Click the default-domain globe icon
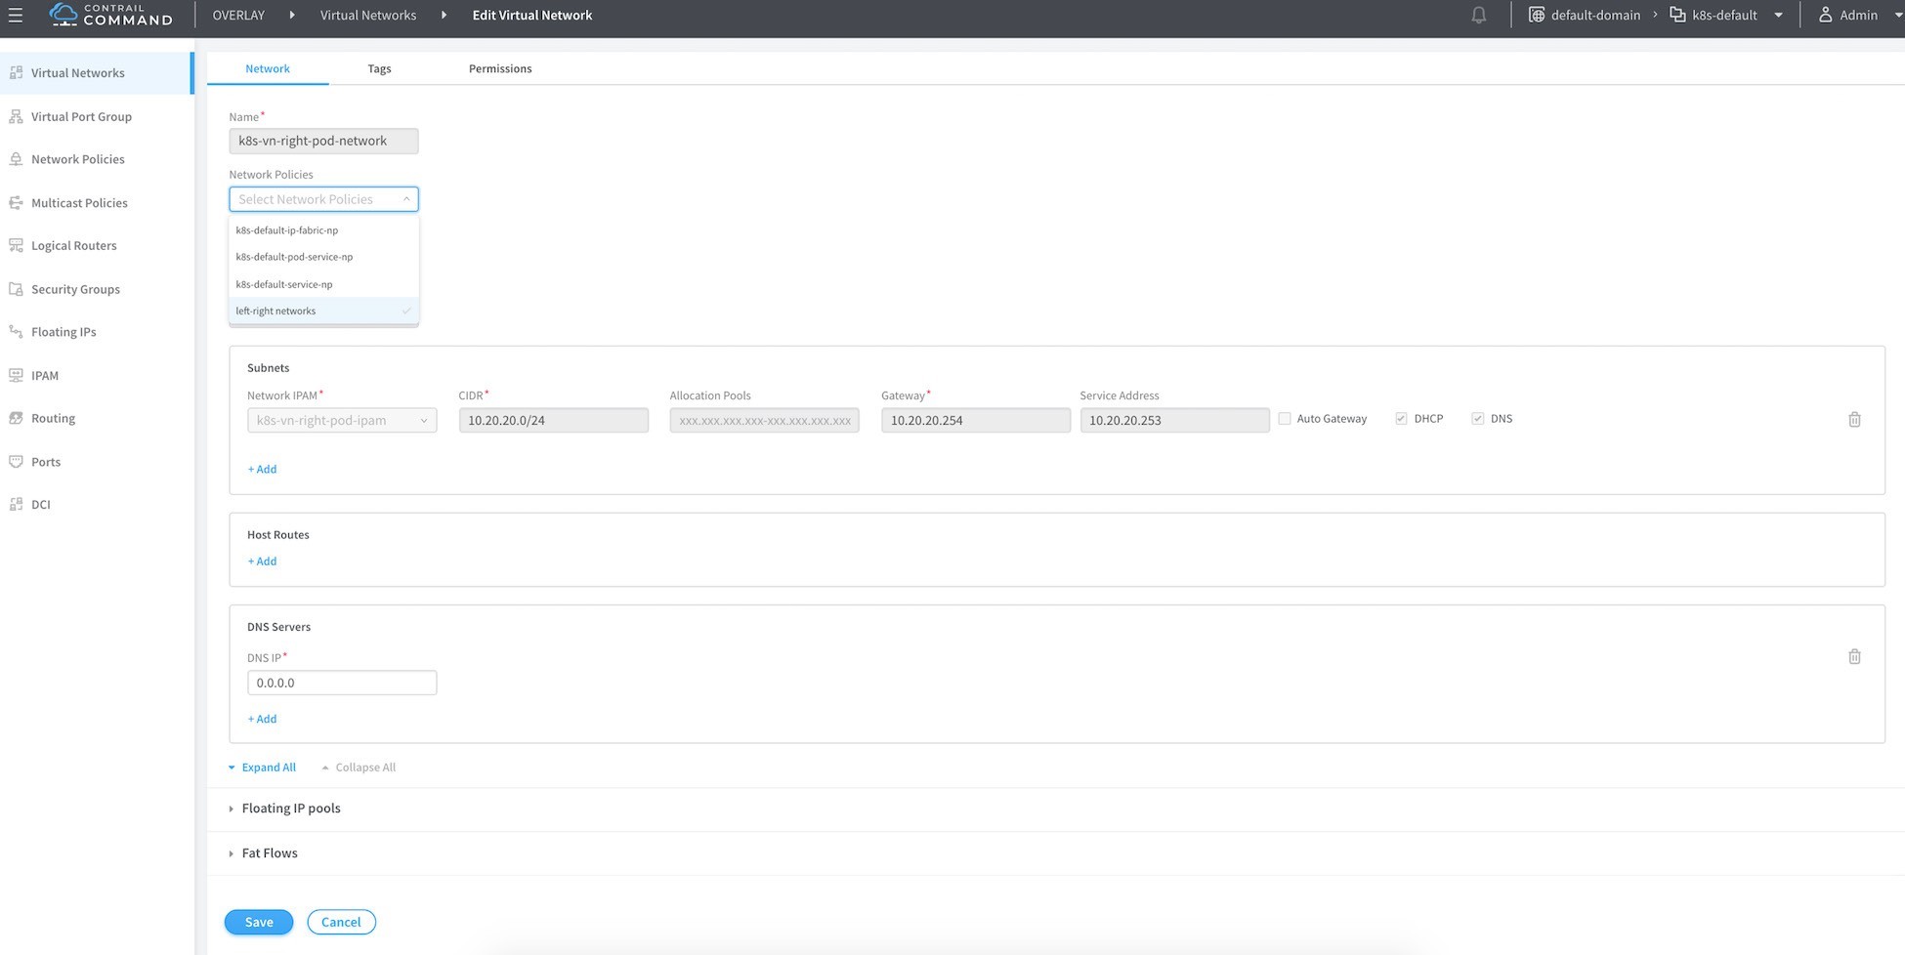This screenshot has height=955, width=1905. click(x=1537, y=15)
